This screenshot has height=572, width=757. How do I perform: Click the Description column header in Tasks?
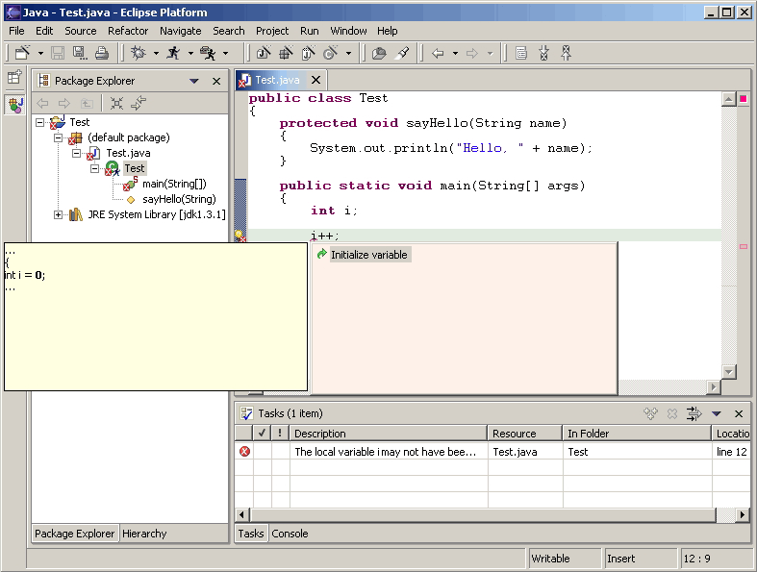tap(389, 434)
